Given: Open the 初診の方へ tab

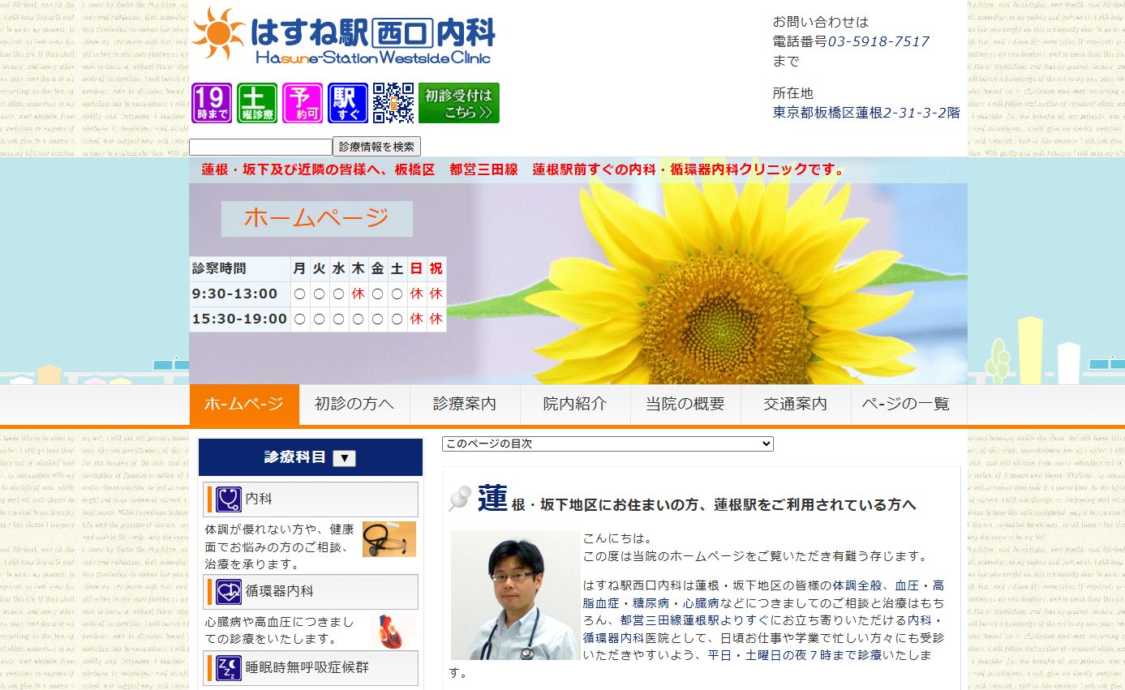Looking at the screenshot, I should (x=354, y=404).
